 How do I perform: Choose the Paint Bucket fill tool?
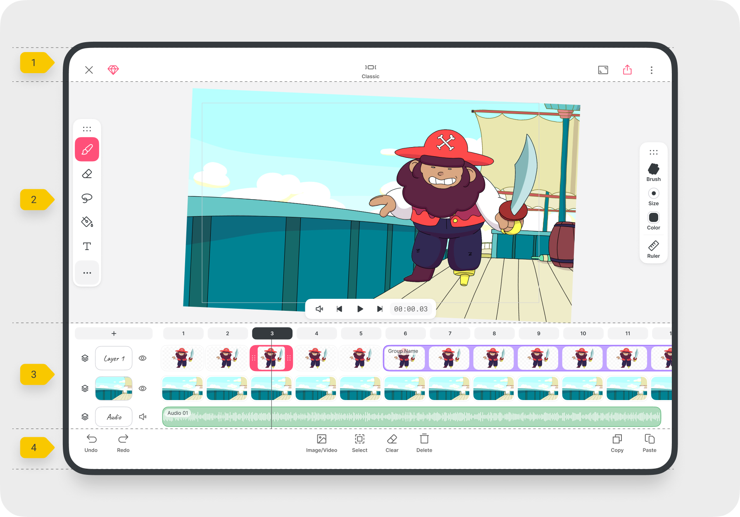pyautogui.click(x=87, y=222)
